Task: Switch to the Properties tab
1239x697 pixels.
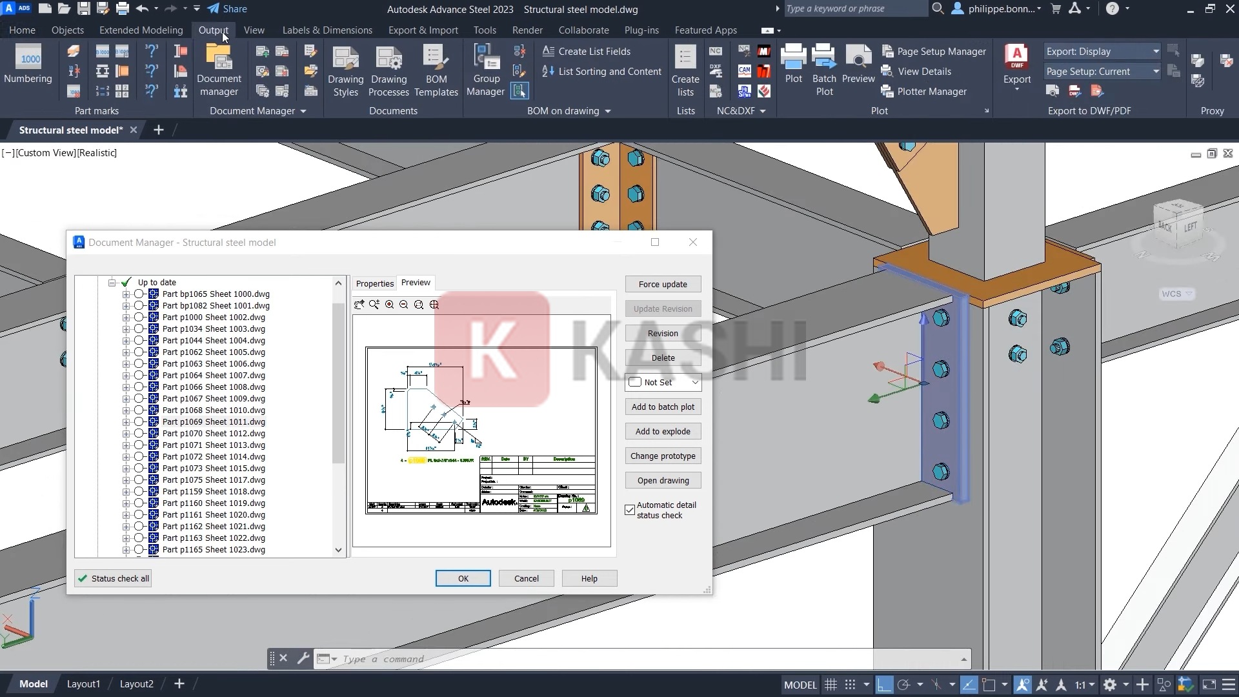Action: (x=374, y=284)
